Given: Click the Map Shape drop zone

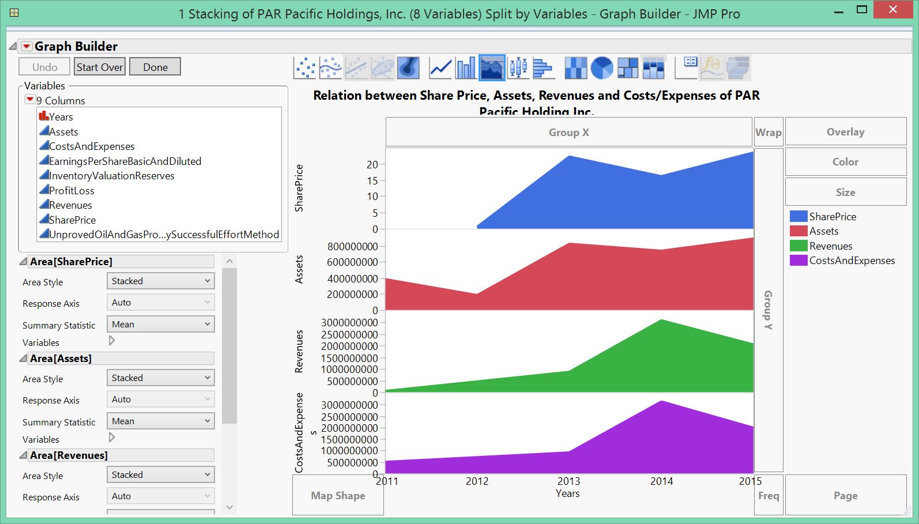Looking at the screenshot, I should tap(338, 495).
